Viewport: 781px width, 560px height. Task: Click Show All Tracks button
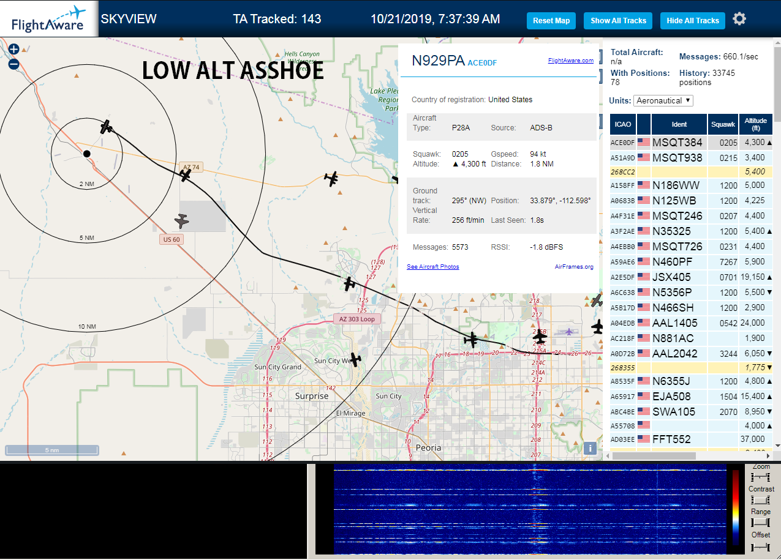pyautogui.click(x=618, y=20)
